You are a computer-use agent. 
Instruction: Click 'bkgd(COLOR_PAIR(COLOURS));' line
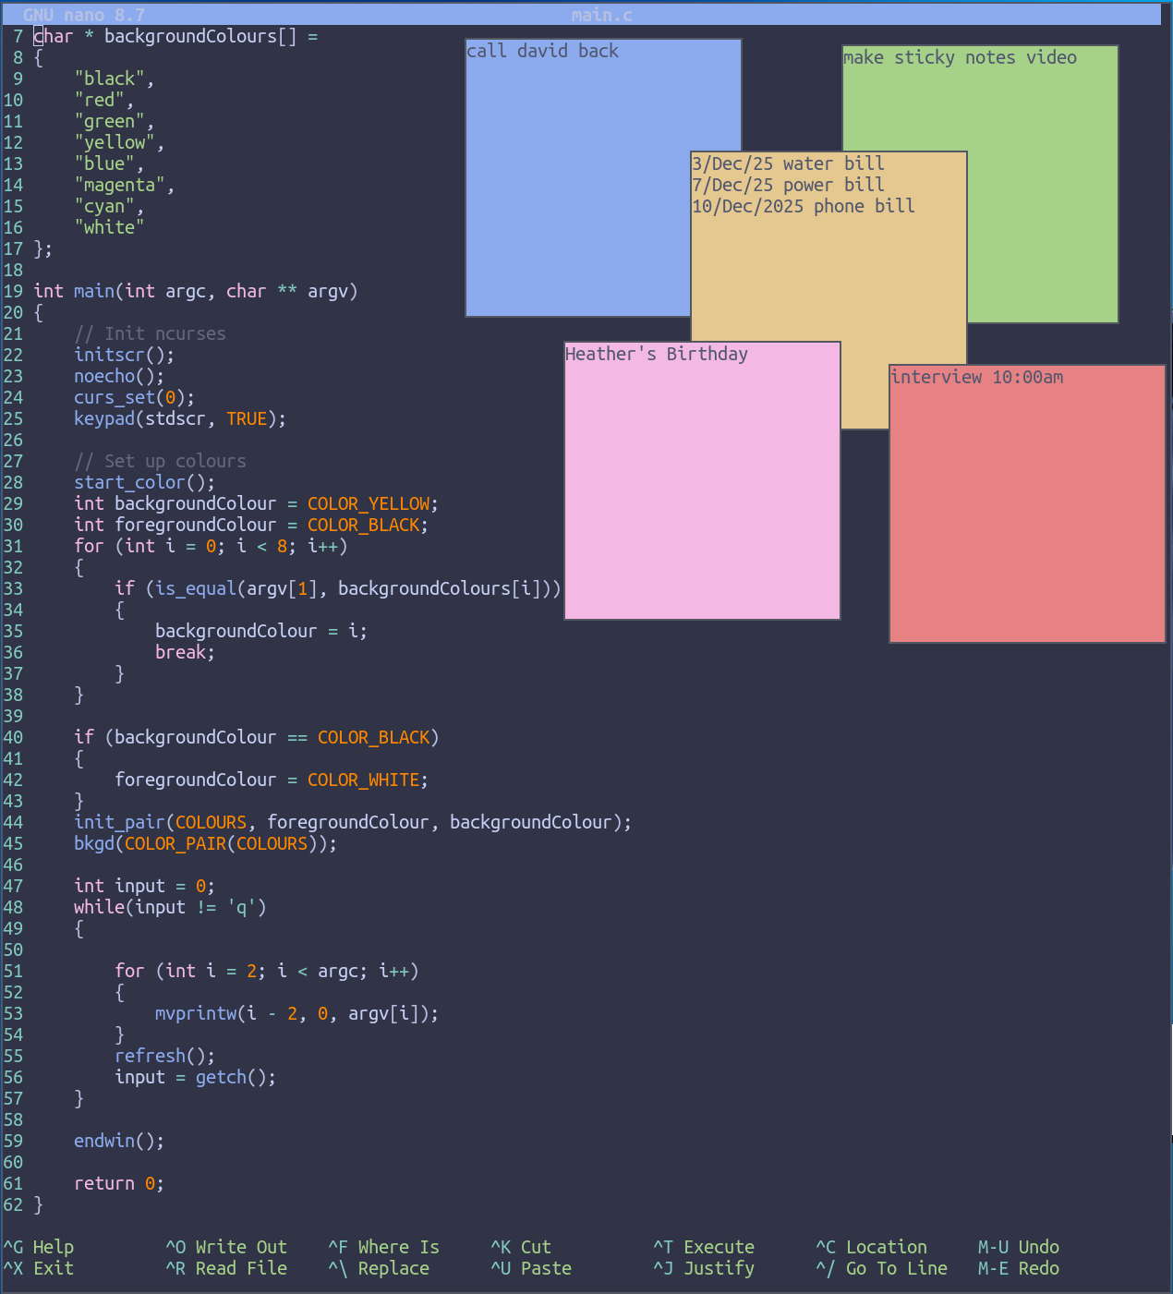coord(206,843)
